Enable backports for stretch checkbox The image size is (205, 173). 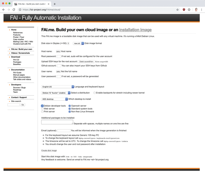point(94,93)
